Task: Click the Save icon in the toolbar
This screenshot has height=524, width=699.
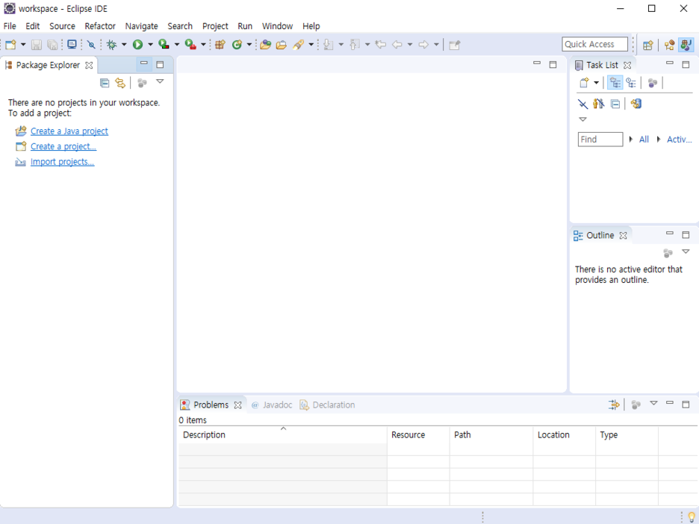Action: (37, 45)
